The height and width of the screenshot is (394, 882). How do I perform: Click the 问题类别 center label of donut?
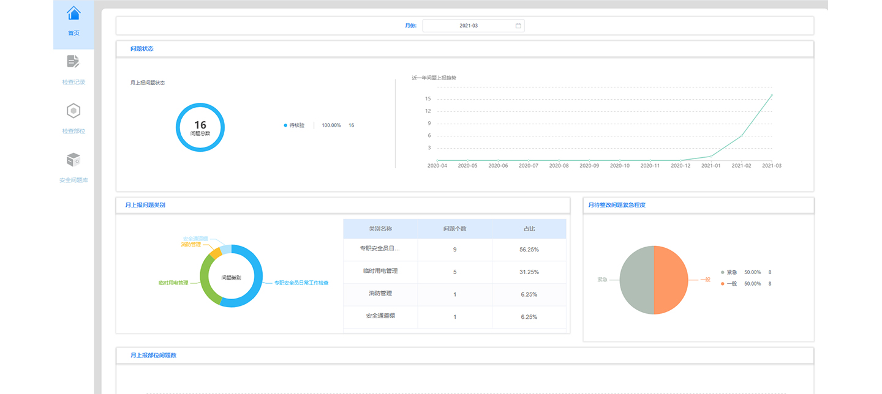[x=231, y=278]
